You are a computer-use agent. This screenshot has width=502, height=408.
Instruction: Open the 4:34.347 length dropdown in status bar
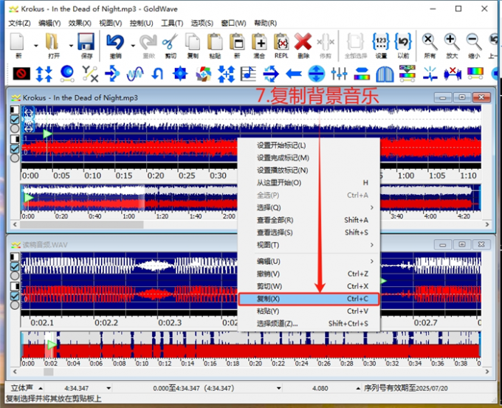pos(109,389)
